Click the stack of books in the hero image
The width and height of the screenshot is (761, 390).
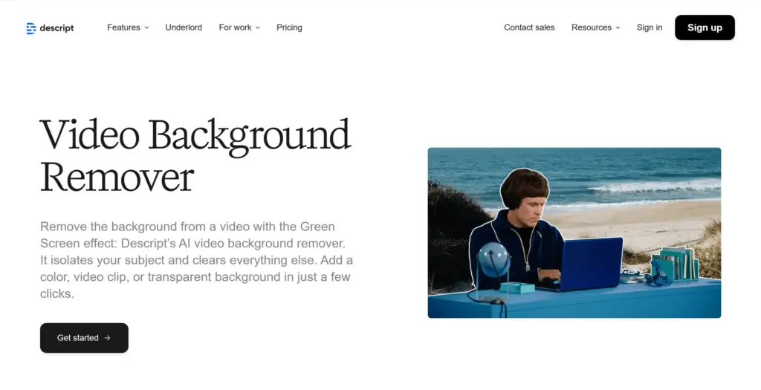(x=678, y=263)
